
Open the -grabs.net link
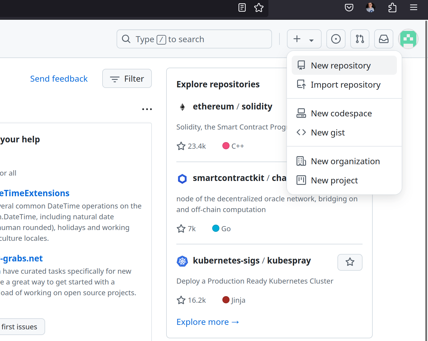pyautogui.click(x=22, y=258)
